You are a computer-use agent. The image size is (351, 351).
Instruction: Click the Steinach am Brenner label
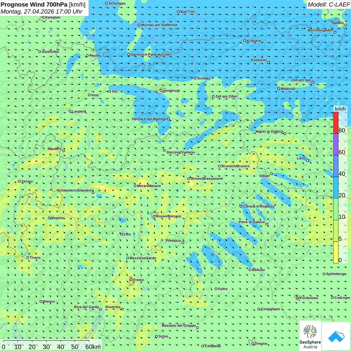click(x=149, y=119)
